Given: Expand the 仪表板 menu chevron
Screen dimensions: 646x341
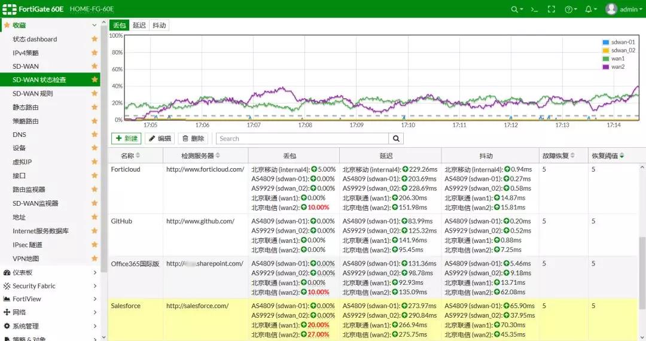Looking at the screenshot, I should coord(95,272).
